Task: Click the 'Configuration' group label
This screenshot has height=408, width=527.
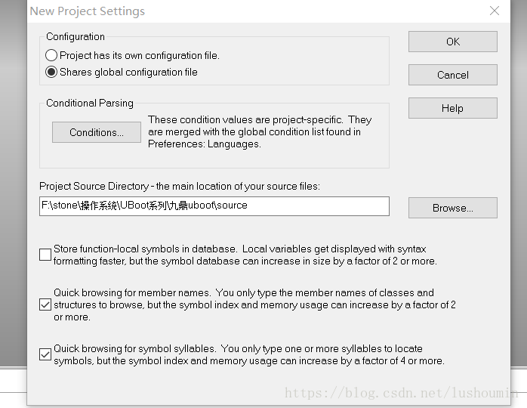Action: tap(76, 36)
